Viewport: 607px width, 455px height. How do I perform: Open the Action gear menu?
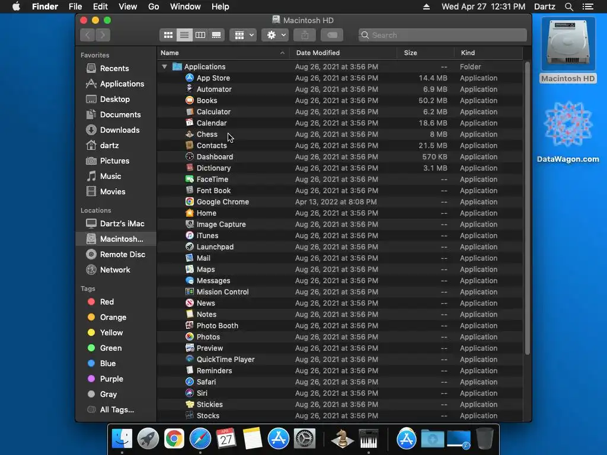pos(275,35)
